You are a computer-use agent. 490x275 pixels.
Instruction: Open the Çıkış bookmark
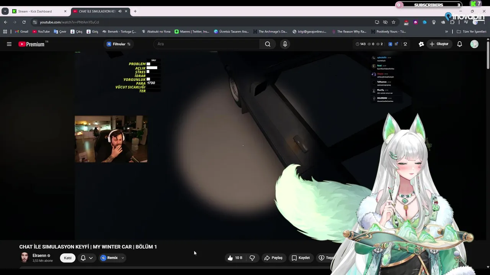point(77,32)
